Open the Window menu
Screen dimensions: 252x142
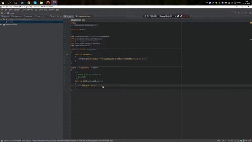click(52, 10)
